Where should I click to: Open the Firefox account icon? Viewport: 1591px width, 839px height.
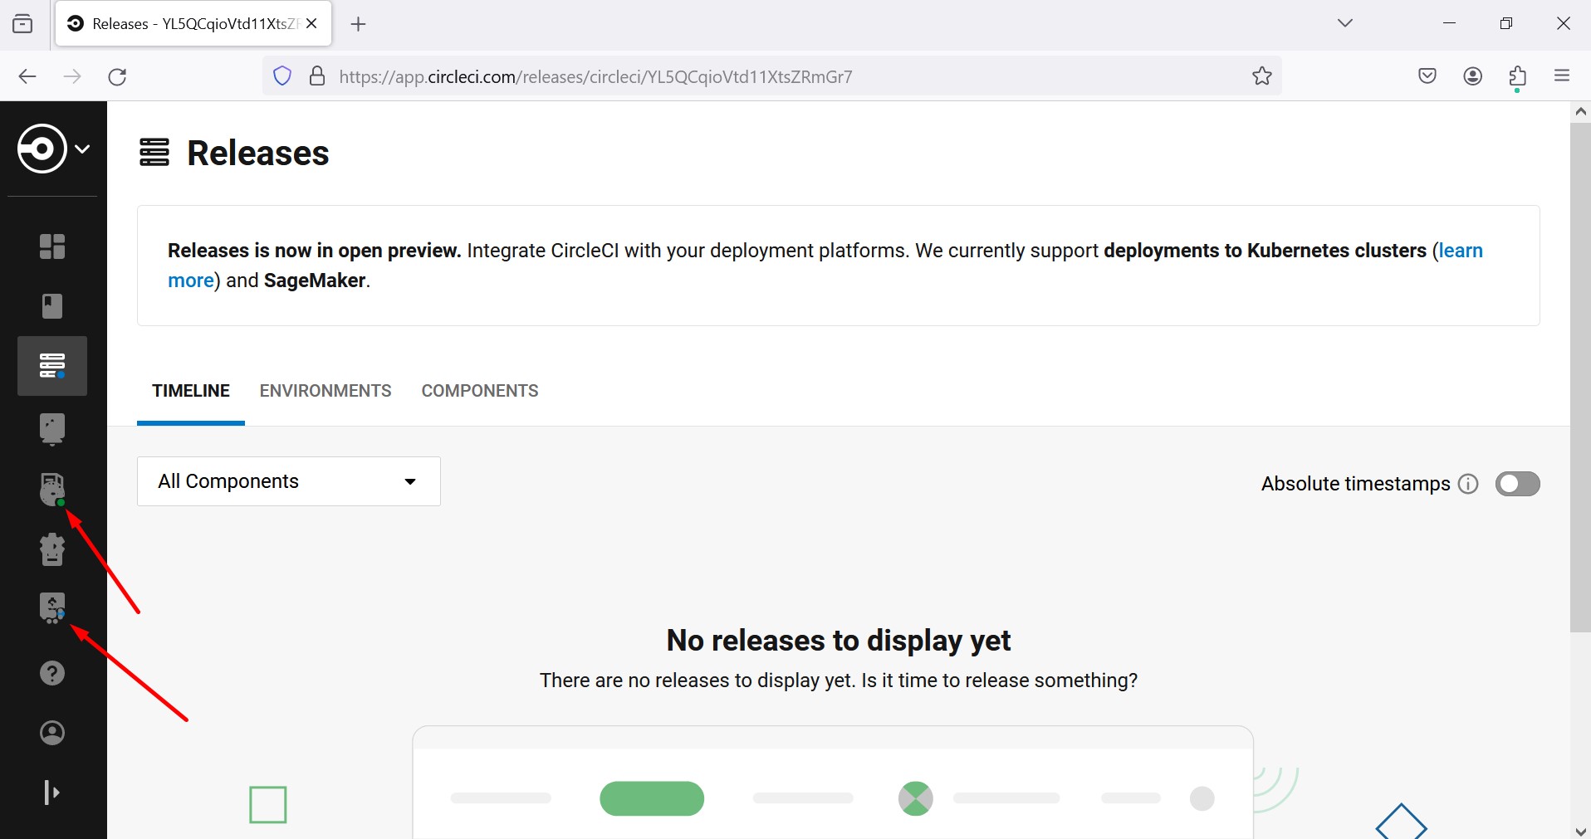[1473, 76]
